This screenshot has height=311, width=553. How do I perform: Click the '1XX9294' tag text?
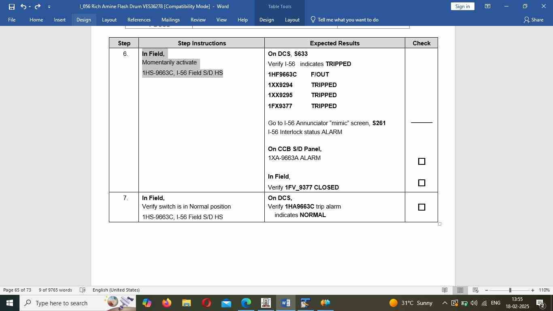pos(280,85)
